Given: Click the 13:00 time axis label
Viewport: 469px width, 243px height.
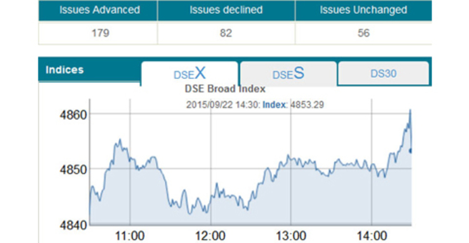Looking at the screenshot, I should click(x=291, y=236).
